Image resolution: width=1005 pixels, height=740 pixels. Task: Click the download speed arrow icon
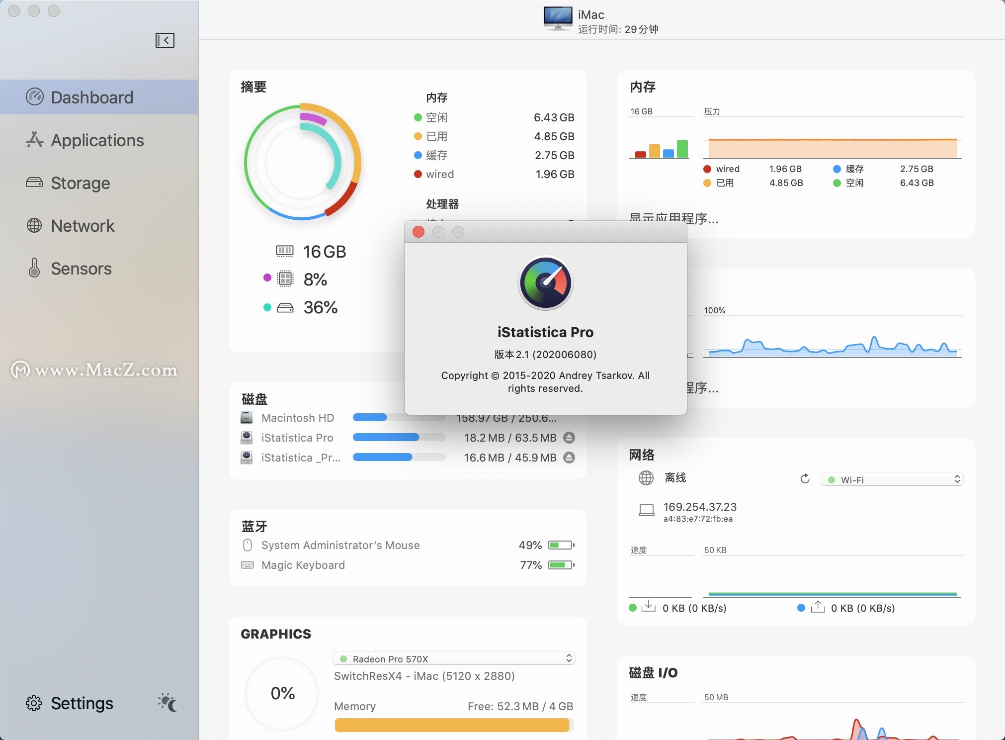(648, 606)
